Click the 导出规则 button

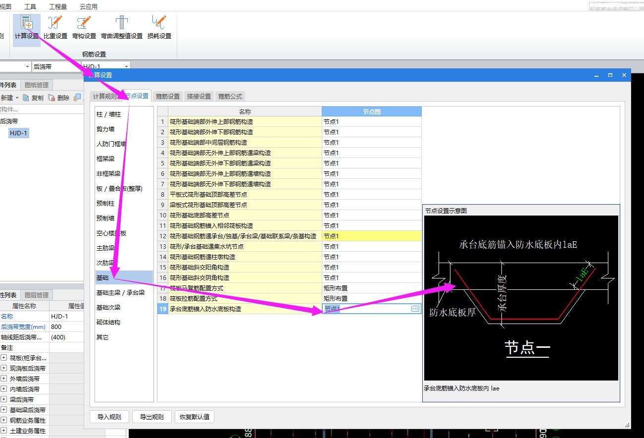click(x=151, y=417)
